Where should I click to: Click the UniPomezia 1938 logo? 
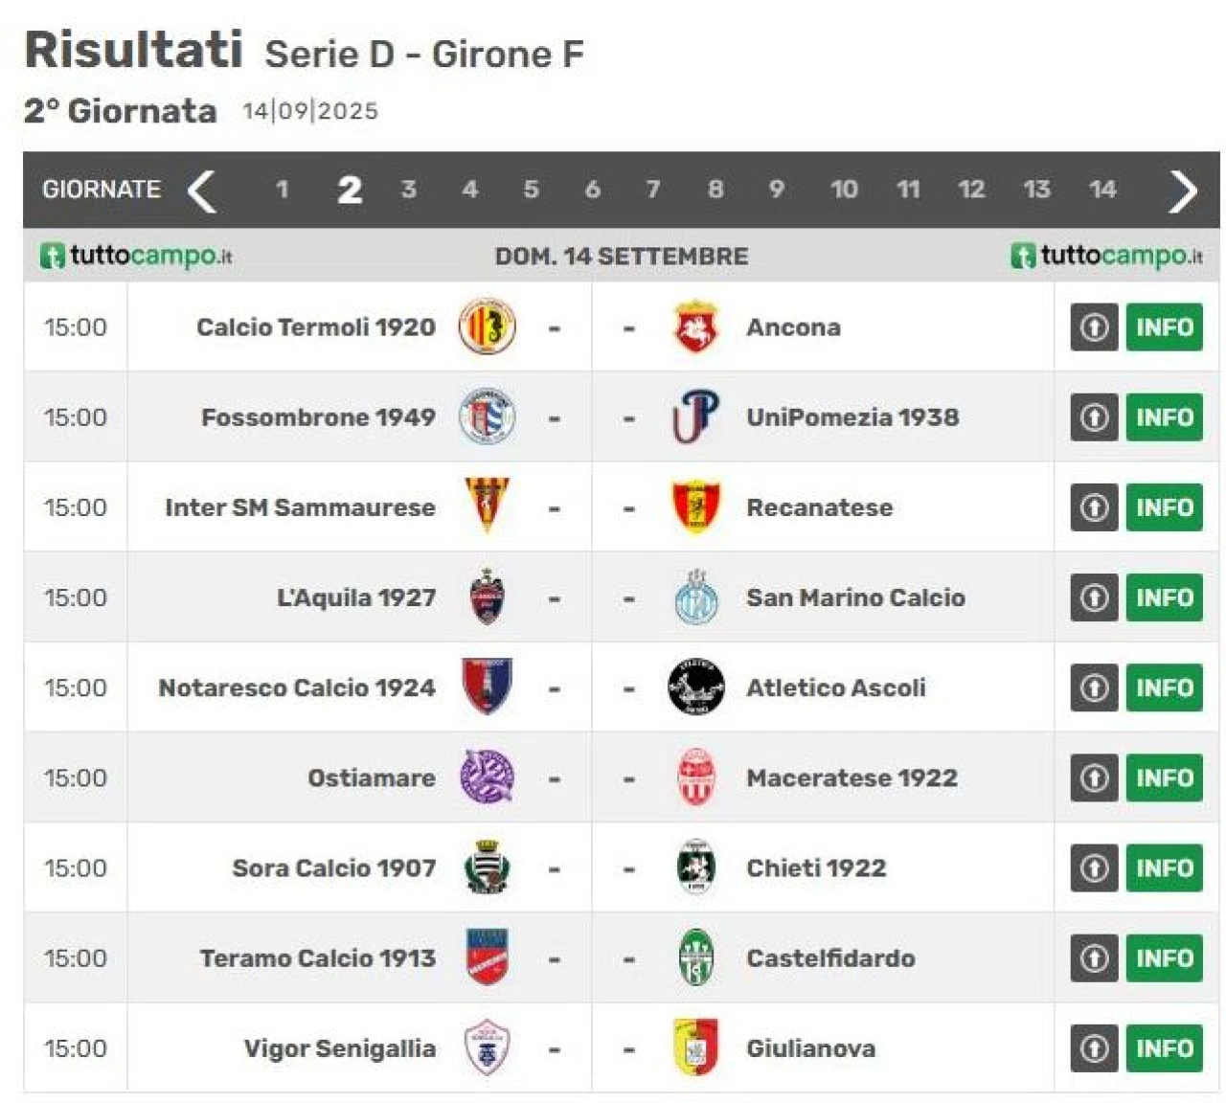click(695, 417)
